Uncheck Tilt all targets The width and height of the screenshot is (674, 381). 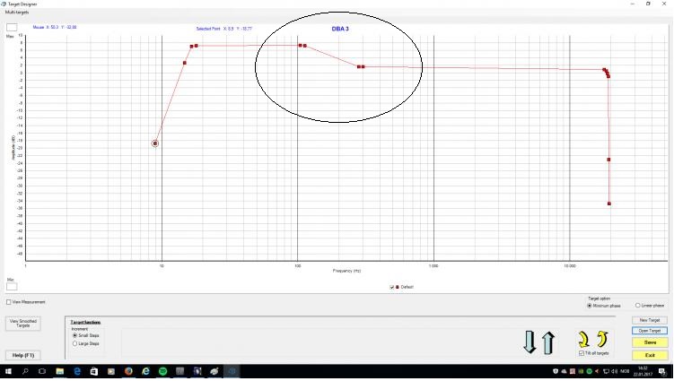click(x=582, y=353)
